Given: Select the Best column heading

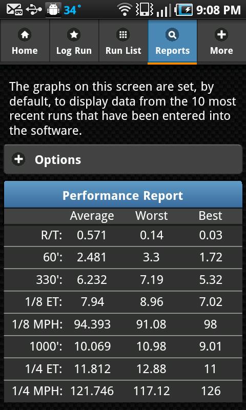Looking at the screenshot, I should pyautogui.click(x=211, y=216).
